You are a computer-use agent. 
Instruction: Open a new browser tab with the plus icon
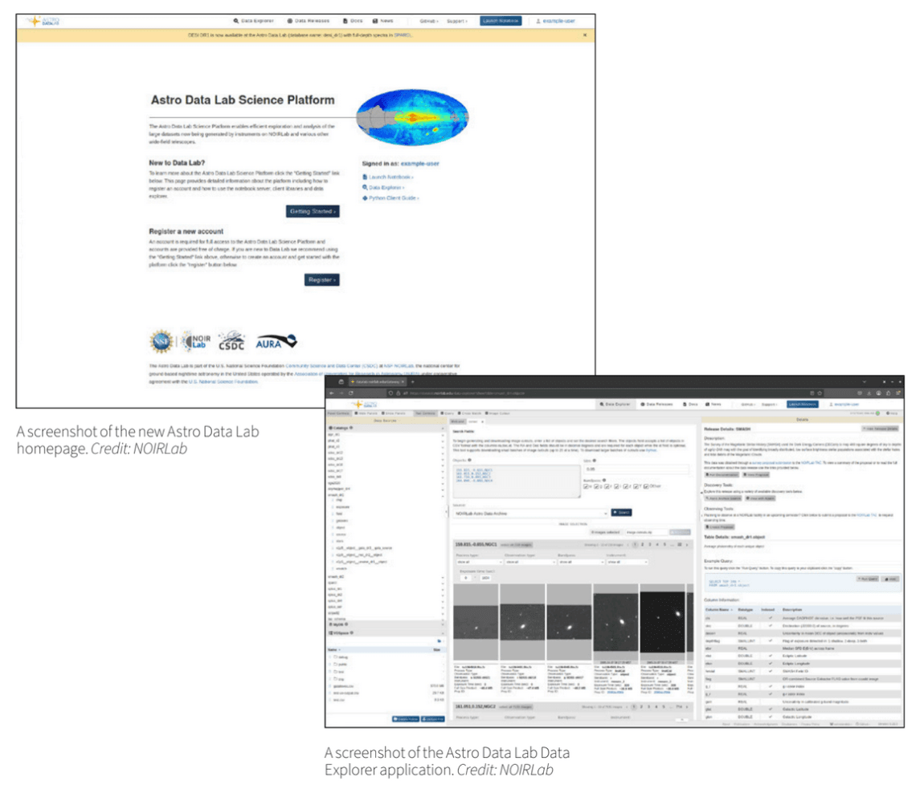point(412,381)
